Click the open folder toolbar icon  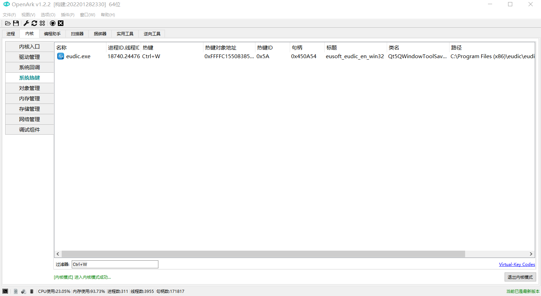8,23
